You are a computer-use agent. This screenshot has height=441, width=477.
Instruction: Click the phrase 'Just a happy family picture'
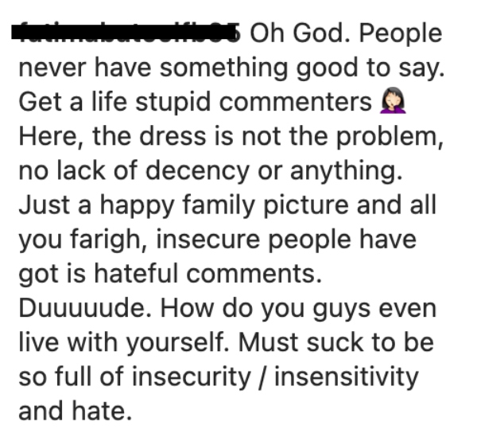(x=184, y=205)
